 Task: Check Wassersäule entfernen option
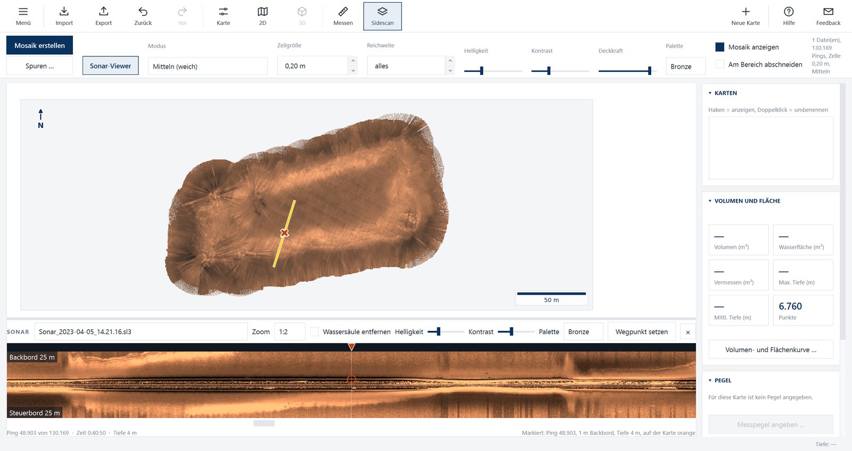coord(315,332)
